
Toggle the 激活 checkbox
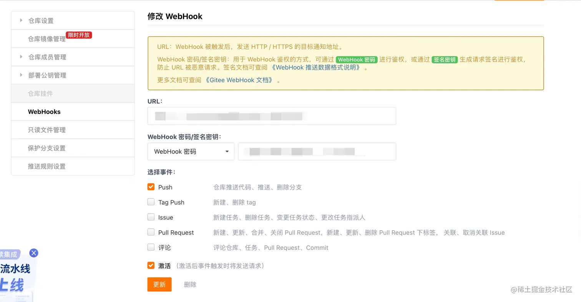(x=151, y=266)
